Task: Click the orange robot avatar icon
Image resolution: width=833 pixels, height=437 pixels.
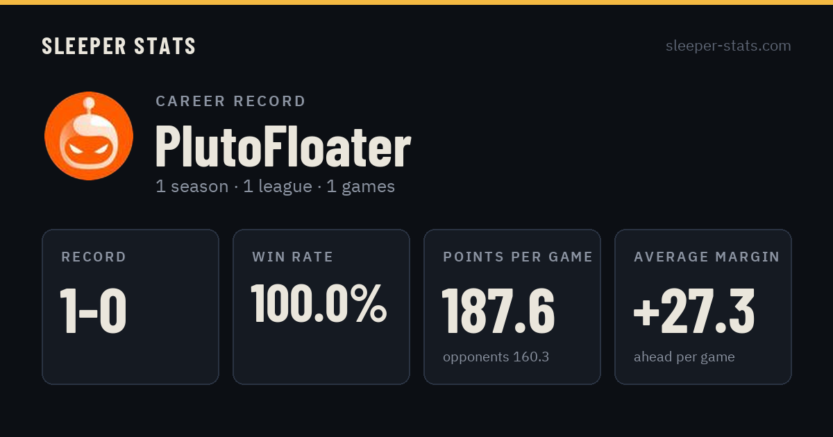Action: (x=89, y=136)
